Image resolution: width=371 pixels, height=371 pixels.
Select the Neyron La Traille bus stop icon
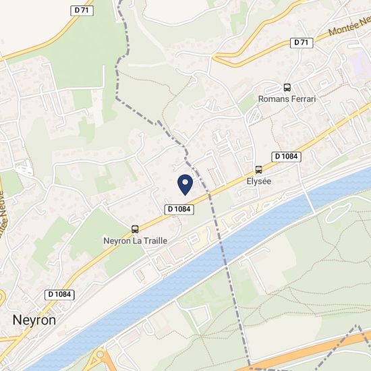[x=135, y=229]
